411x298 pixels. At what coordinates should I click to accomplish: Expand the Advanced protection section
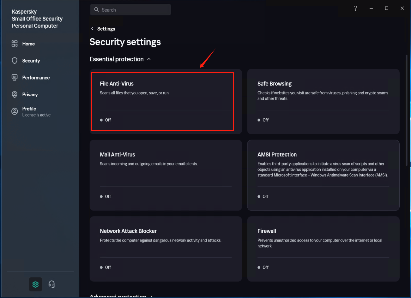pyautogui.click(x=151, y=296)
